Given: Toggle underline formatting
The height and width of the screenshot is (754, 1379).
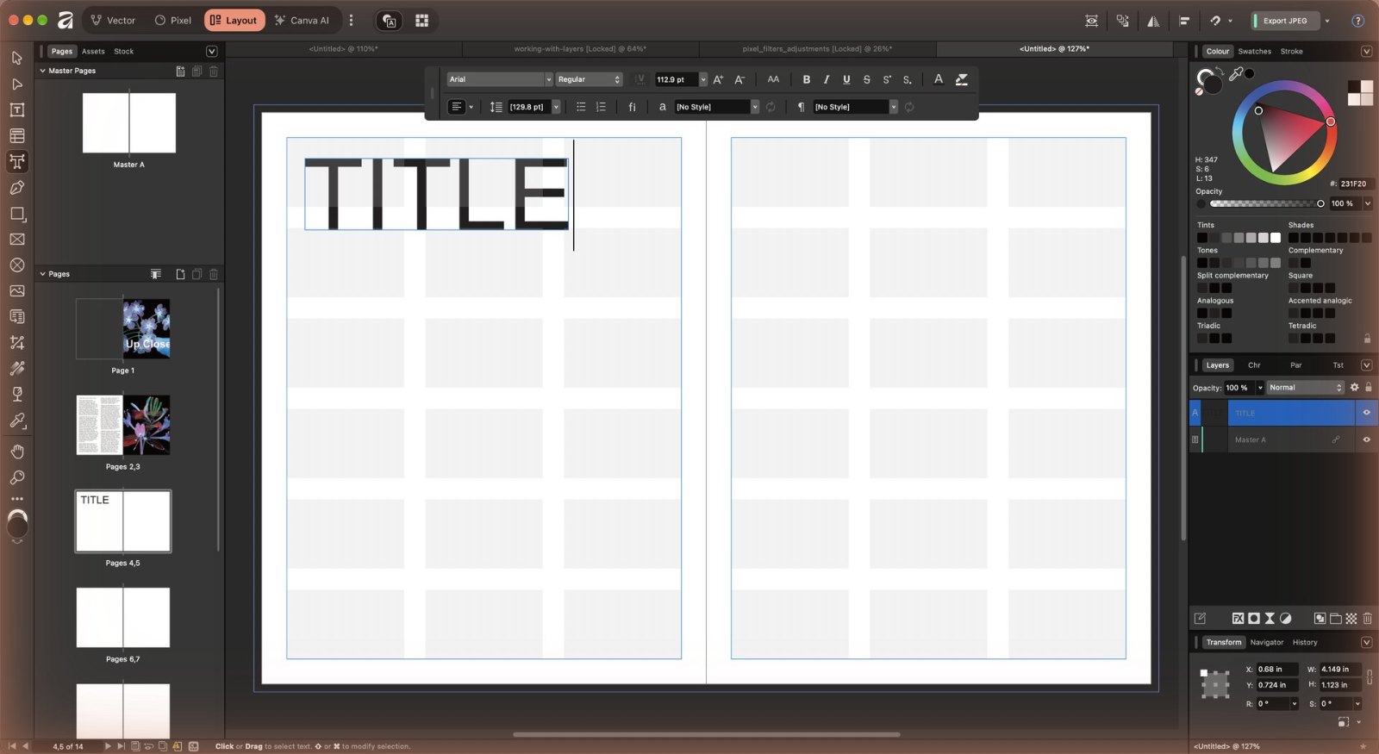Looking at the screenshot, I should [846, 79].
